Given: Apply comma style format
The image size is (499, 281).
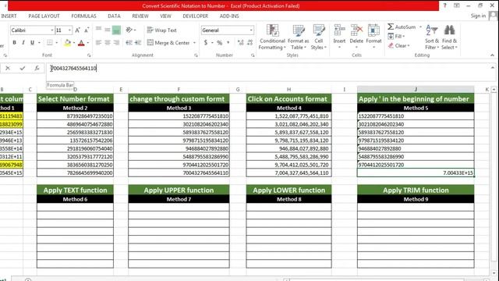Looking at the screenshot, I should pyautogui.click(x=228, y=42).
